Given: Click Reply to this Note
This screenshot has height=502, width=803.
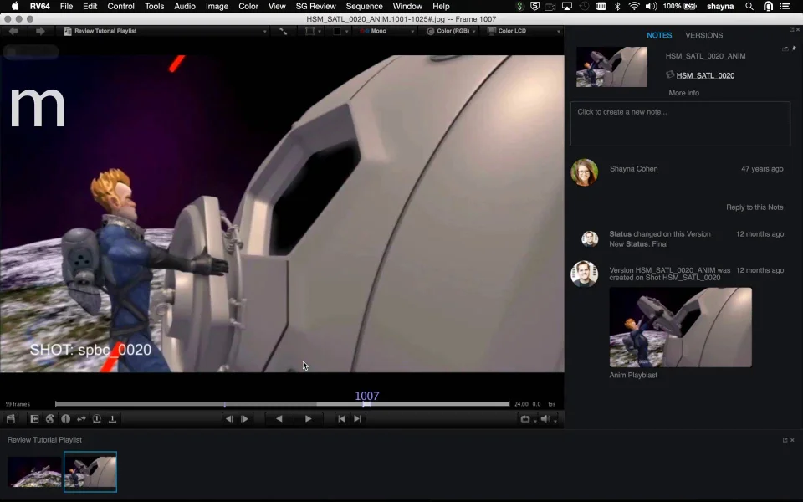Looking at the screenshot, I should [x=754, y=207].
